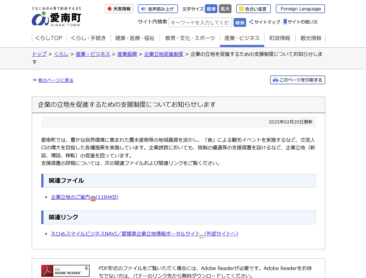
Task: Open 企業立地のご案内 PDF link
Action: (x=84, y=197)
